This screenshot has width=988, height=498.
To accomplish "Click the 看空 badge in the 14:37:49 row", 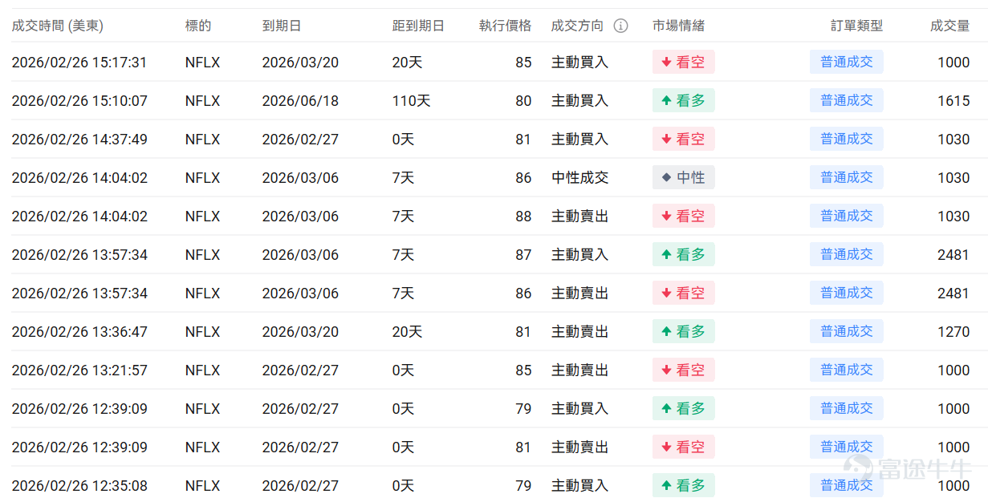I will coord(683,139).
